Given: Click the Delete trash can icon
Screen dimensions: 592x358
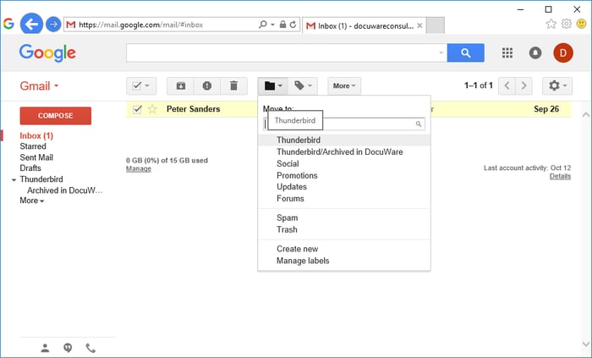Looking at the screenshot, I should pyautogui.click(x=233, y=85).
